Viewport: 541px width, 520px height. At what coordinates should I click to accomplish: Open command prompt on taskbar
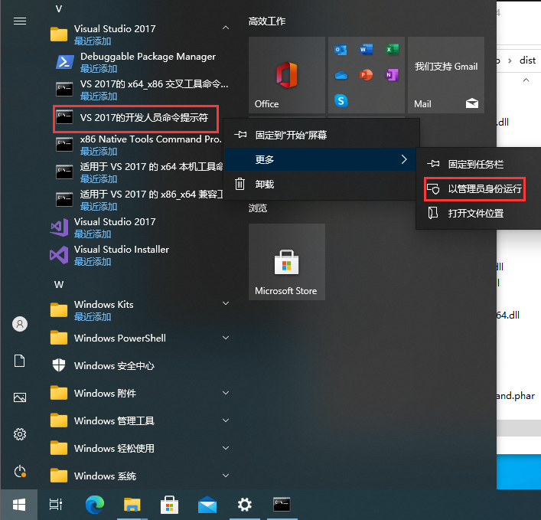click(282, 505)
